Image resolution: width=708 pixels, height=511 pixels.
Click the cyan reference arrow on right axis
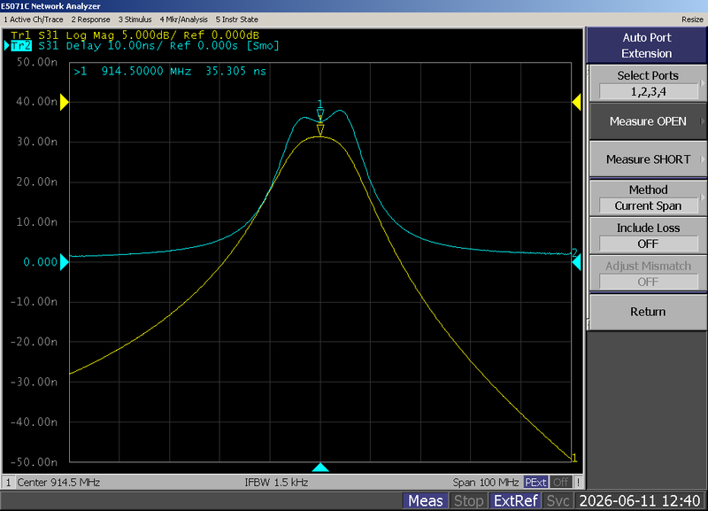(x=577, y=263)
